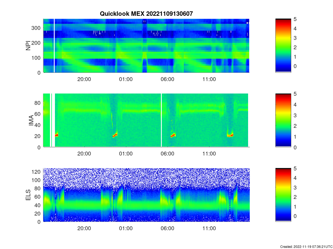The height and width of the screenshot is (249, 333).
Task: Click the 01:00 tick under the NPI plot
Action: 126,79
